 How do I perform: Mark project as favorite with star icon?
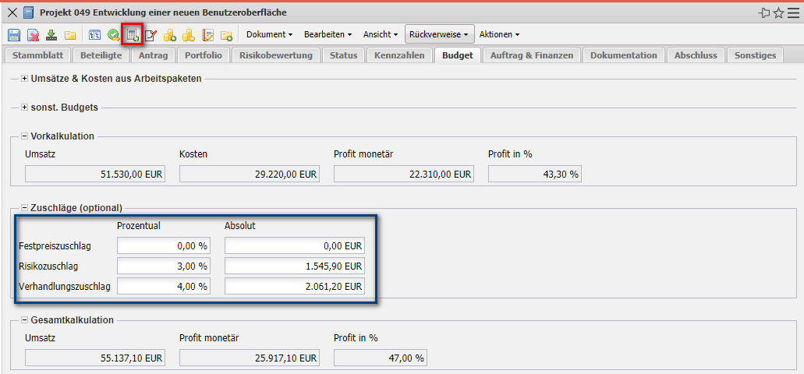click(x=780, y=13)
